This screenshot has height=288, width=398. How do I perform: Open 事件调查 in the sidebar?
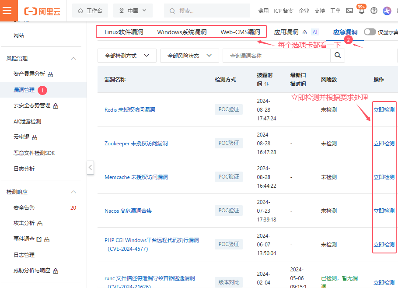point(24,239)
